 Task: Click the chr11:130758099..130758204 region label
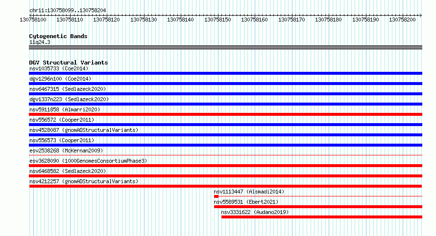point(68,10)
